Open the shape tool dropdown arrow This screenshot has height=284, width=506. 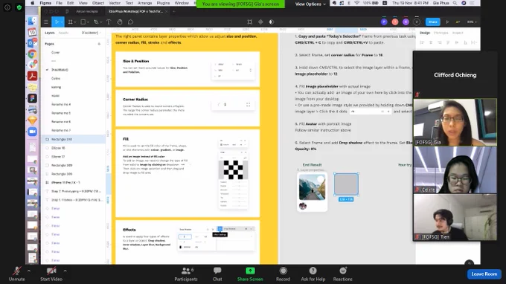coord(88,22)
